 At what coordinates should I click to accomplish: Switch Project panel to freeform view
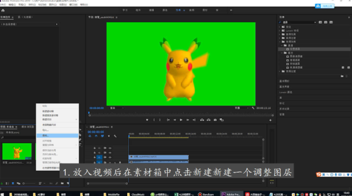coord(18,184)
